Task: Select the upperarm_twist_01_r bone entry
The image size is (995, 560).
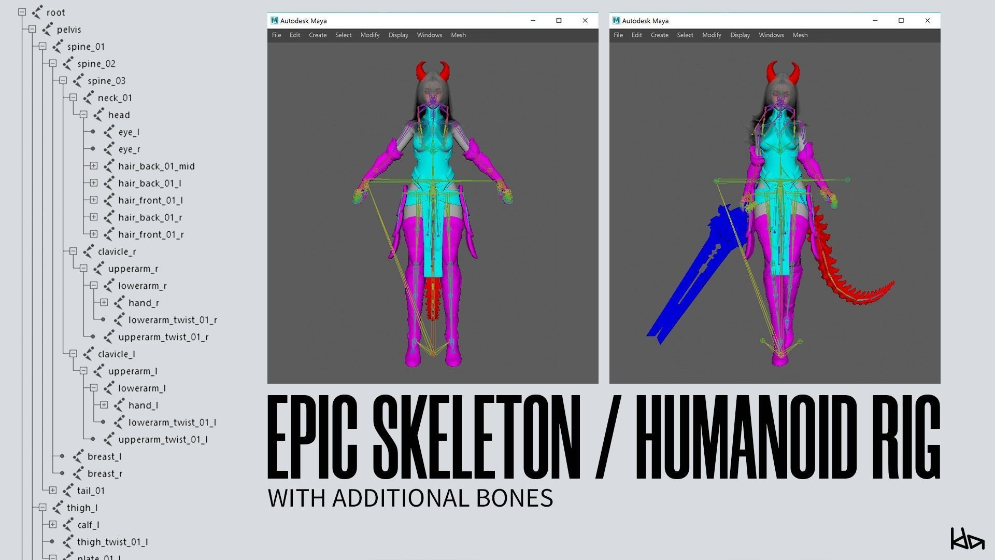Action: (163, 337)
